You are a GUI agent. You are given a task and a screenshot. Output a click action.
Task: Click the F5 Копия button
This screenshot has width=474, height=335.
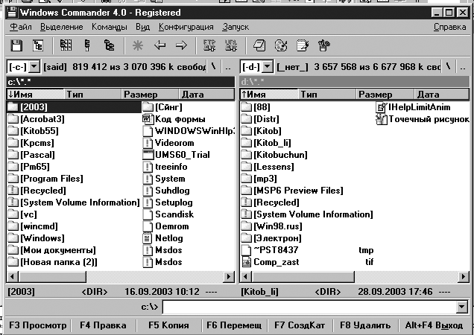[x=168, y=325]
